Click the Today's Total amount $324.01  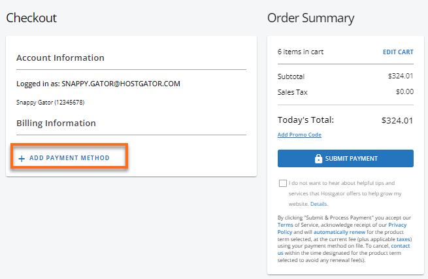(397, 120)
